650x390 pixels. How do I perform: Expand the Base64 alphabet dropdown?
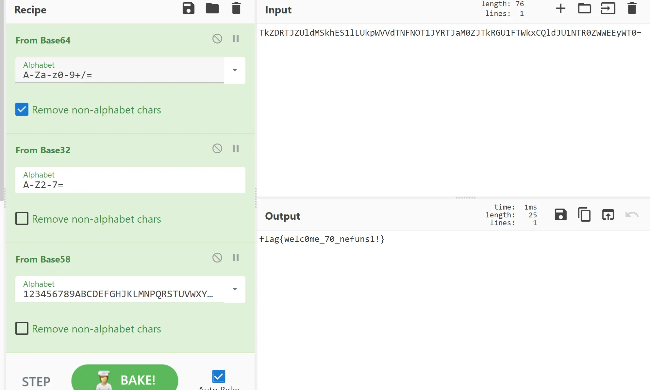[x=235, y=70]
